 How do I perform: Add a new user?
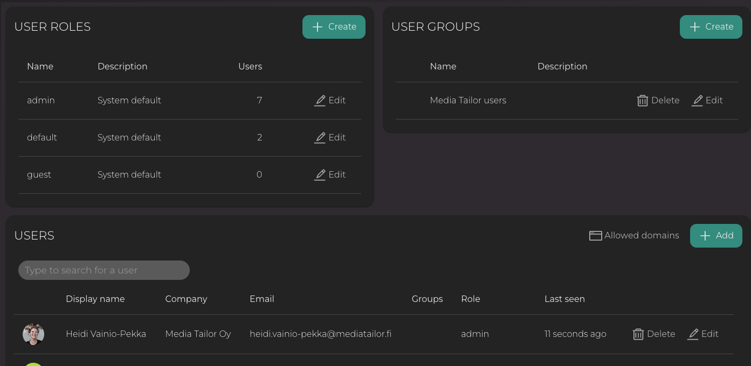[715, 236]
